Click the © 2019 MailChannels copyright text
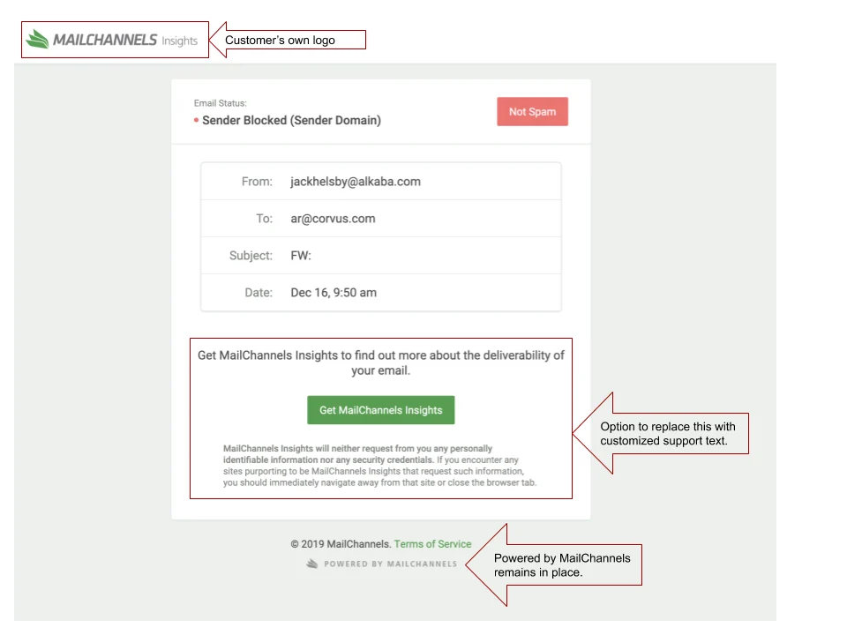 [341, 544]
